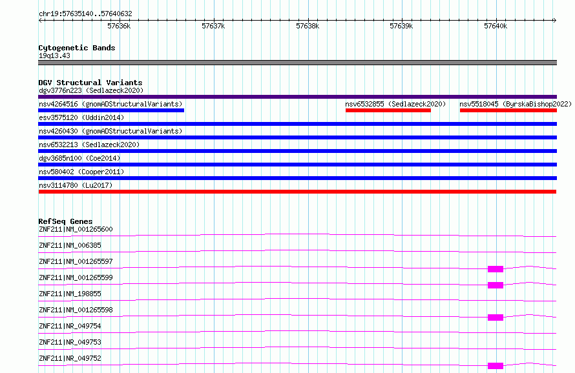This screenshot has height=373, width=575.
Task: Select the purple dgv3776n223 variant bar
Action: pyautogui.click(x=297, y=97)
